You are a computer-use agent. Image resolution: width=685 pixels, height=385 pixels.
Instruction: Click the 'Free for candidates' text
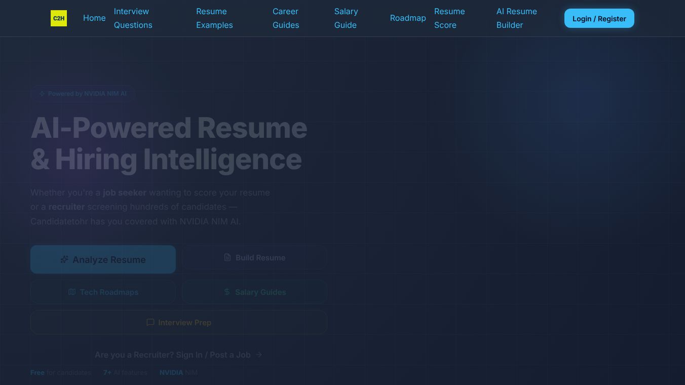(x=61, y=372)
